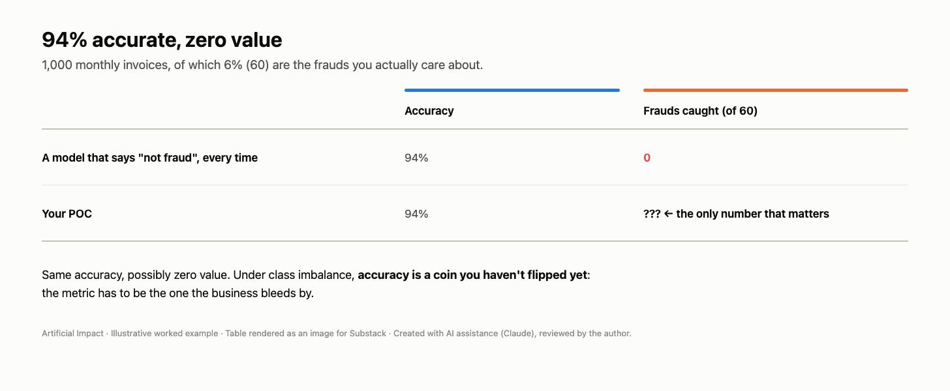Click "the only number that matters" text
Image resolution: width=950 pixels, height=391 pixels.
coord(752,214)
